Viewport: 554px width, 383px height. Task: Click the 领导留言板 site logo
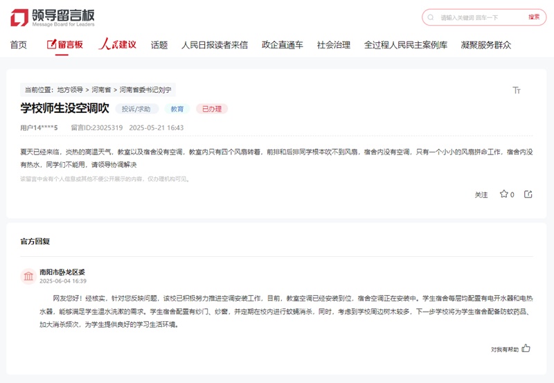53,17
